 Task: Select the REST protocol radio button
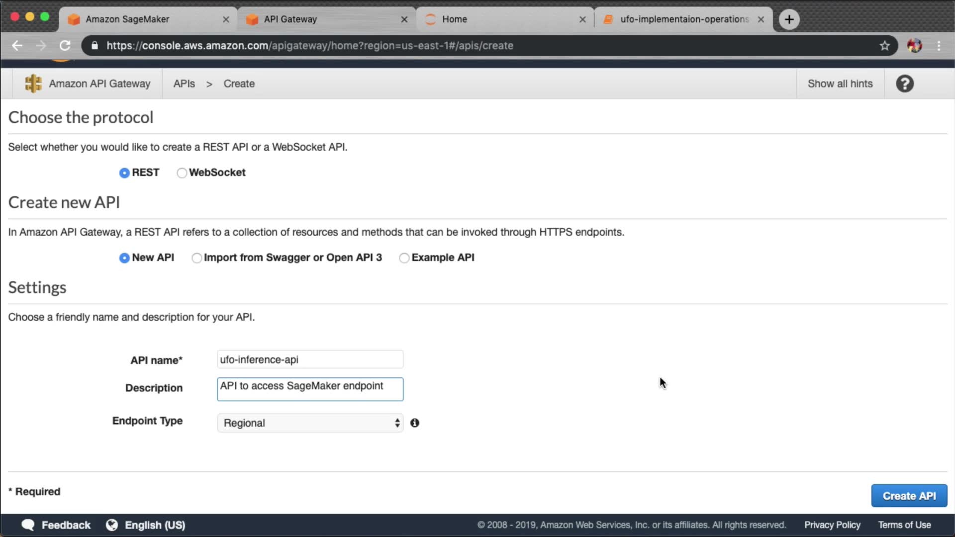coord(124,173)
